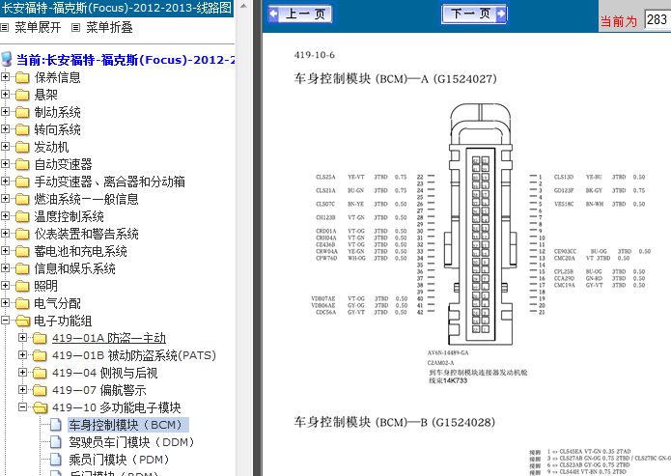Expand the 仪表装置和警告系统 folder

(5, 234)
